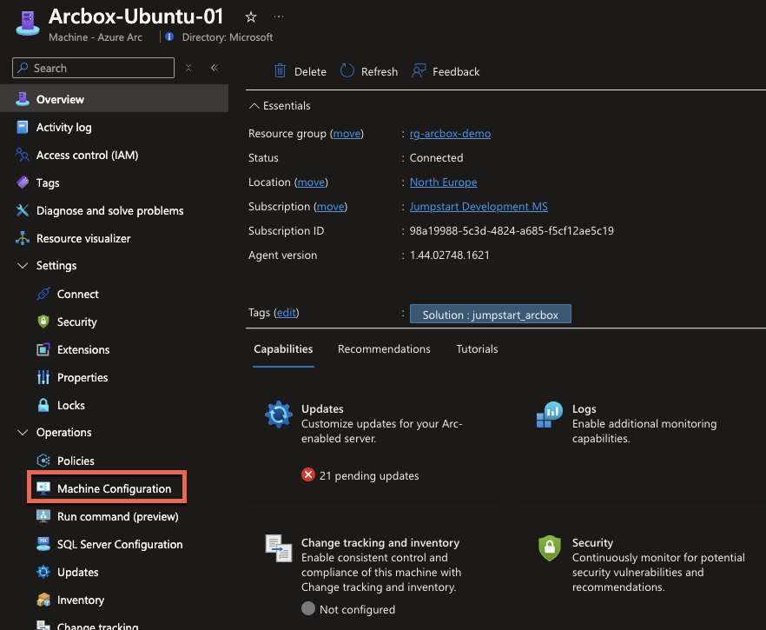Clear the sidebar search with X icon
The height and width of the screenshot is (630, 766).
[x=188, y=68]
